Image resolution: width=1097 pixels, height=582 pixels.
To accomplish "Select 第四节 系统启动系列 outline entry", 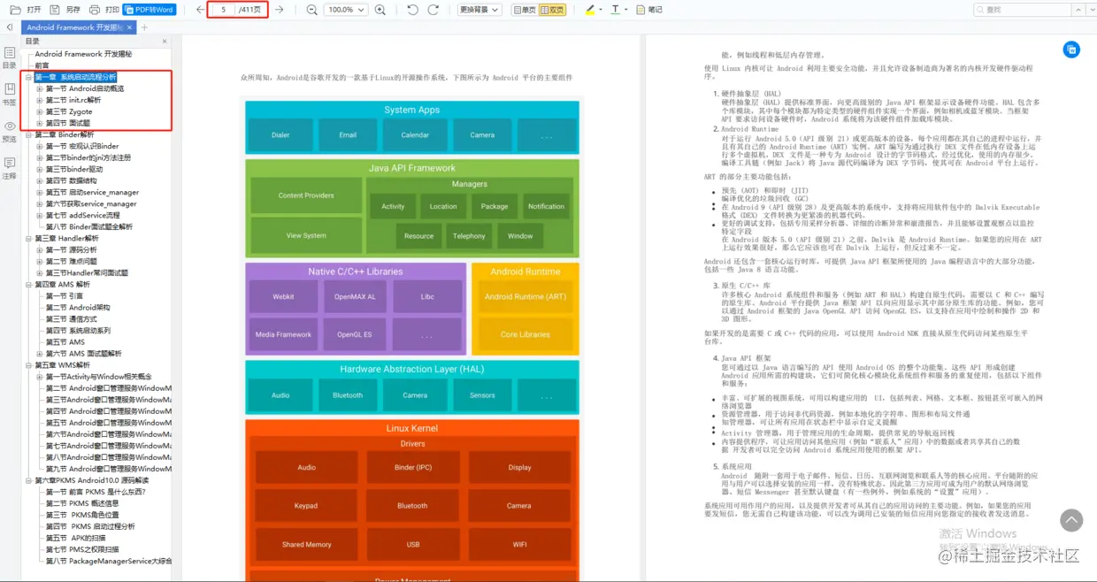I will [78, 330].
